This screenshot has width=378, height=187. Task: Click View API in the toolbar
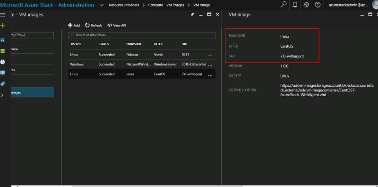pyautogui.click(x=117, y=25)
